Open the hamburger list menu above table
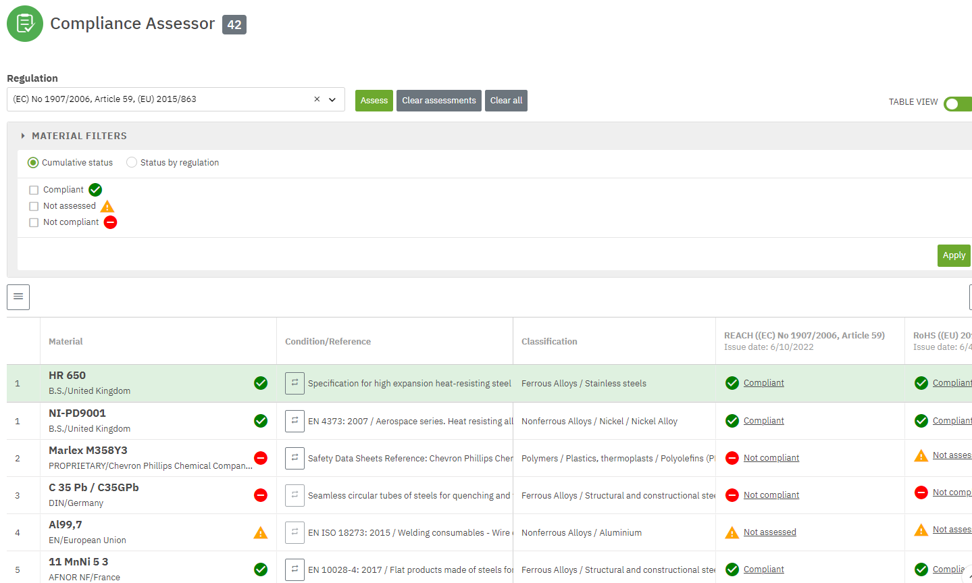Viewport: 972px width, 583px height. [x=18, y=297]
